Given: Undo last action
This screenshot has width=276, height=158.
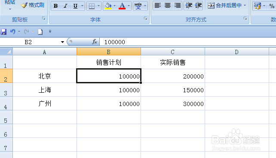Looking at the screenshot, I should 12,32.
